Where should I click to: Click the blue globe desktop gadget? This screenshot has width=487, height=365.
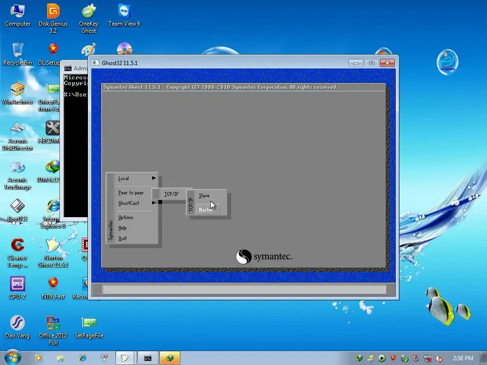(447, 62)
